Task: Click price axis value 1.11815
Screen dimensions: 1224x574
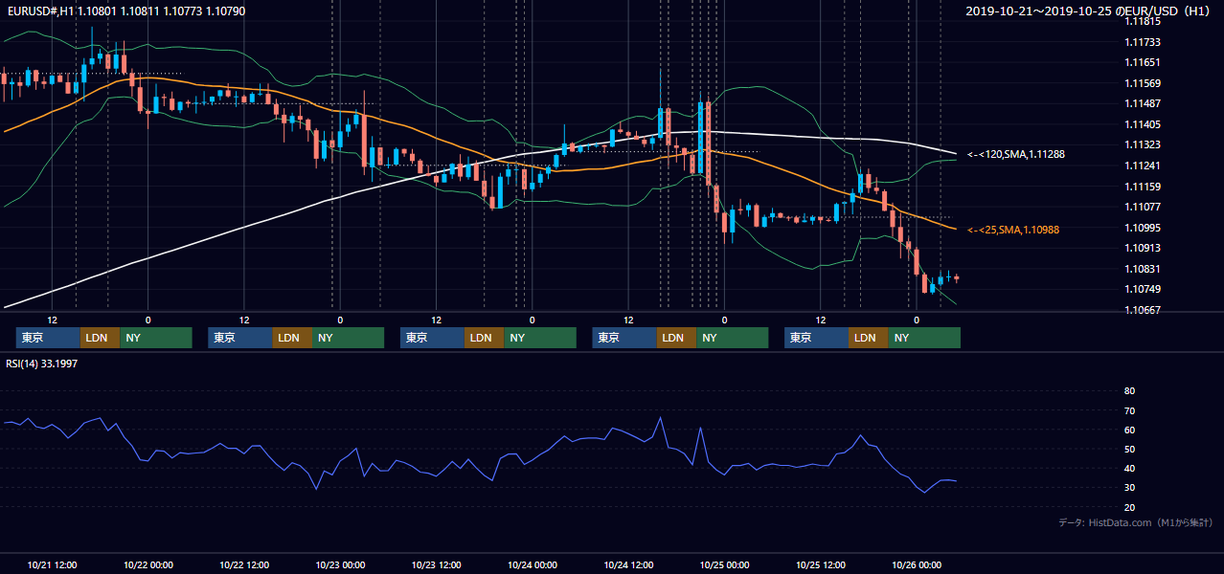Action: [x=1142, y=21]
